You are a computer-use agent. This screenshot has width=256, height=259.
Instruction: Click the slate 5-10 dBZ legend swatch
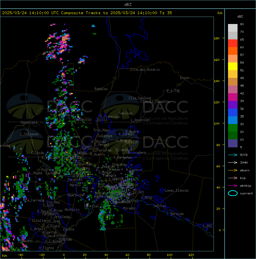tap(233, 143)
